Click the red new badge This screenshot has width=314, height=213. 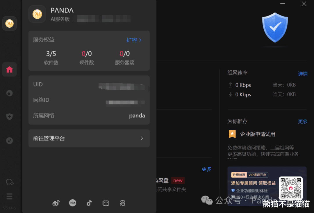tap(178, 180)
